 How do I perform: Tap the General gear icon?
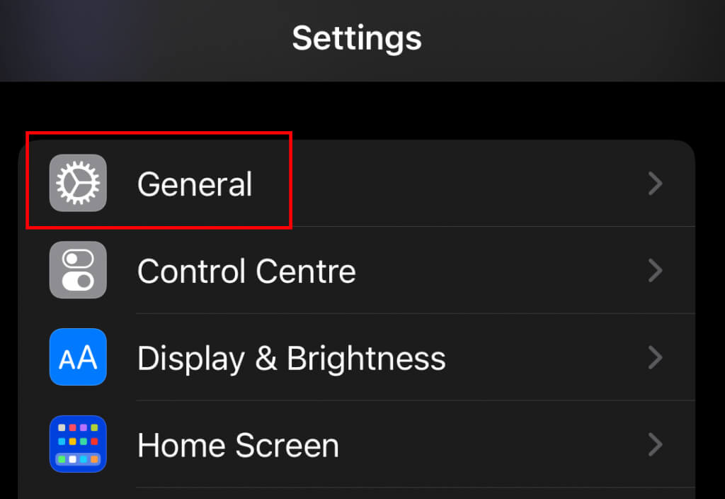point(78,183)
